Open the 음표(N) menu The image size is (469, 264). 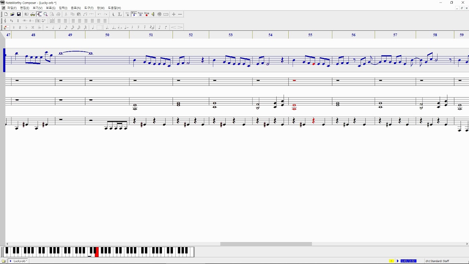(x=76, y=8)
